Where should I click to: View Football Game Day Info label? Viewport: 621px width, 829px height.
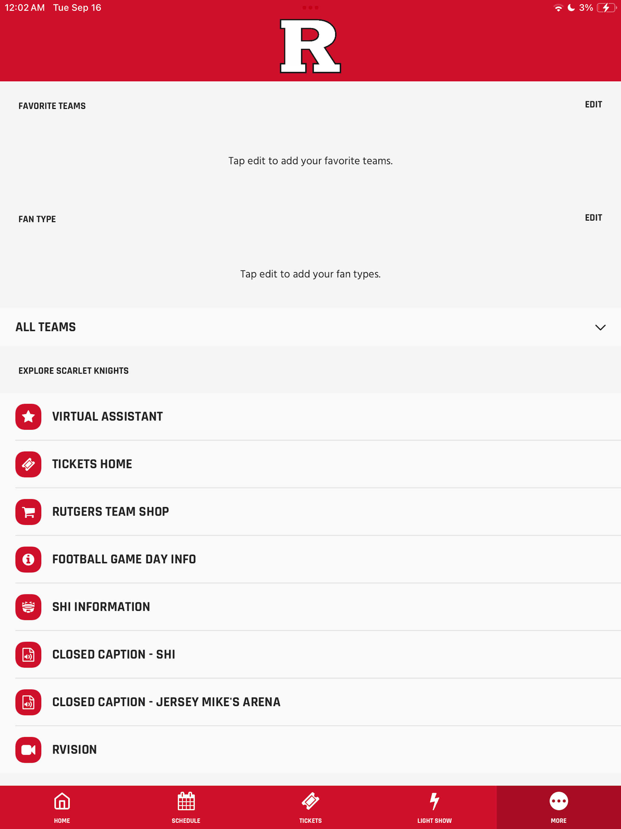point(124,559)
